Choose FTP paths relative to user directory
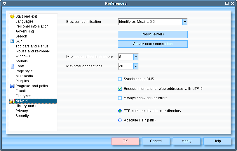This screenshot has height=151, width=237. tap(120, 111)
